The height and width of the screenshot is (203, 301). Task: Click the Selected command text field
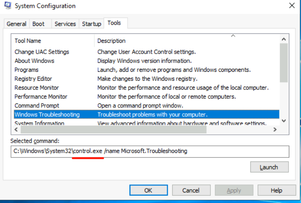(149, 151)
